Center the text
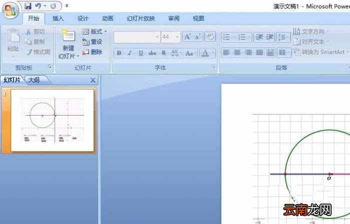This screenshot has height=224, width=350. [x=237, y=52]
